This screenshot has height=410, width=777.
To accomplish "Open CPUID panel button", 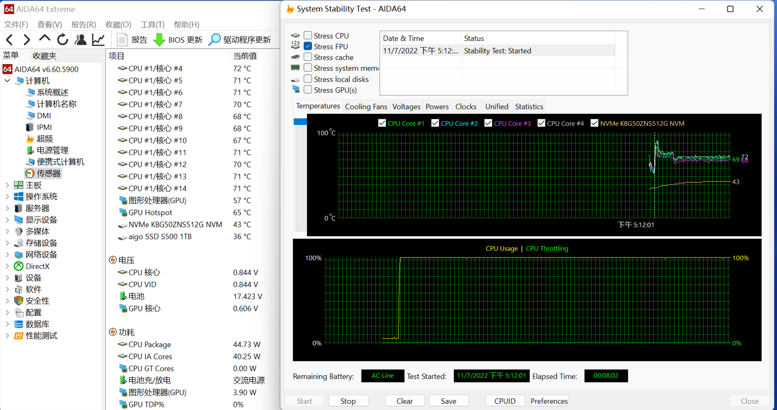I will [505, 401].
